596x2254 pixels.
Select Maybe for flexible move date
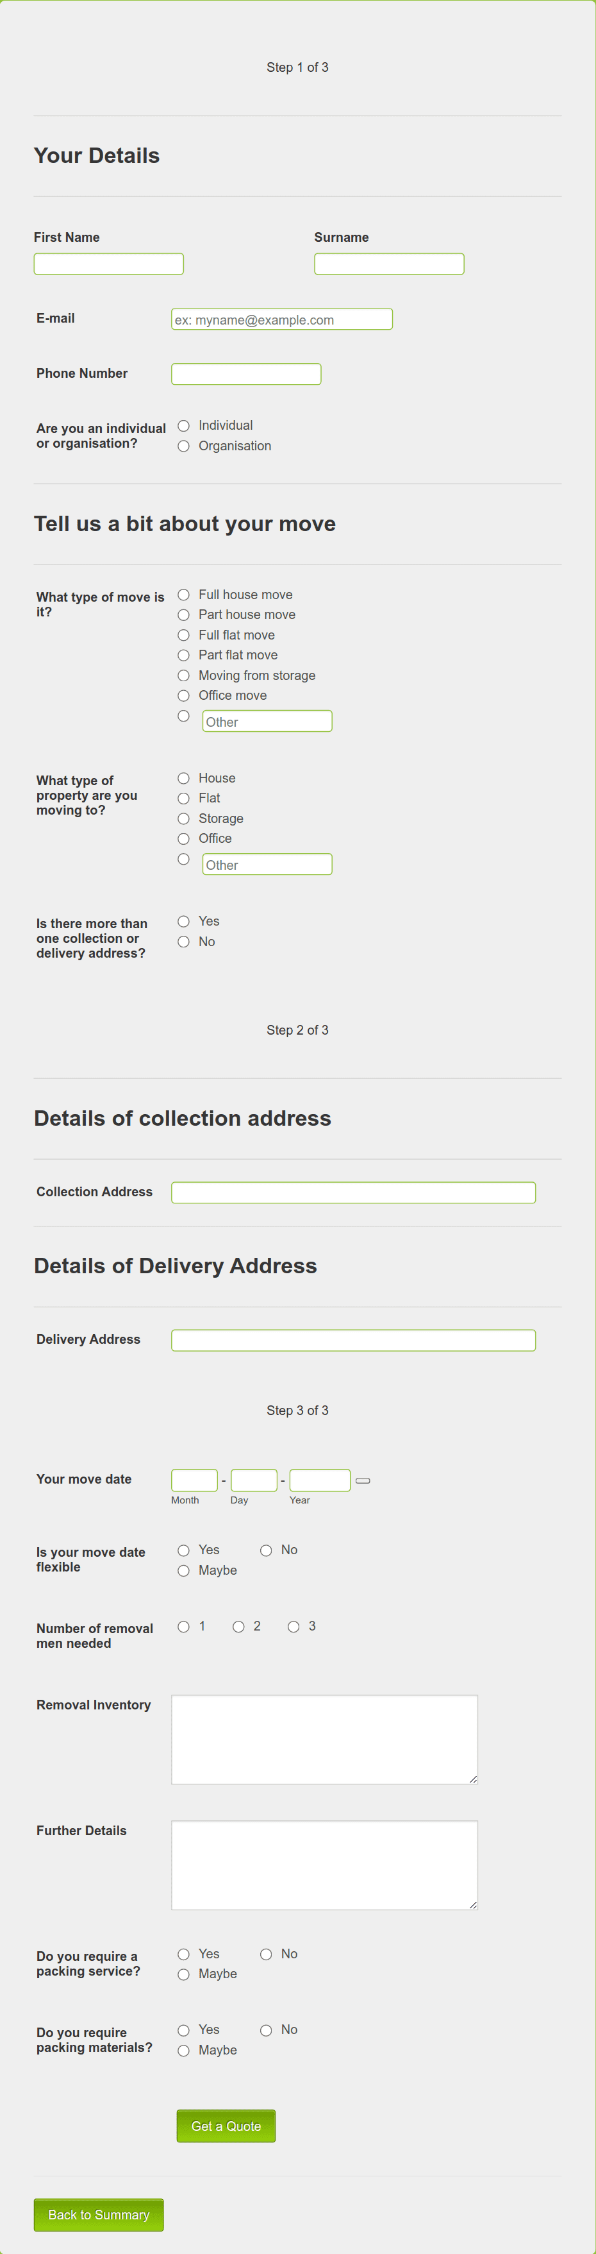coord(183,1571)
